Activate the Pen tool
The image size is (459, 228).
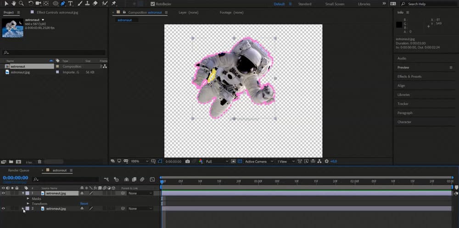(62, 4)
